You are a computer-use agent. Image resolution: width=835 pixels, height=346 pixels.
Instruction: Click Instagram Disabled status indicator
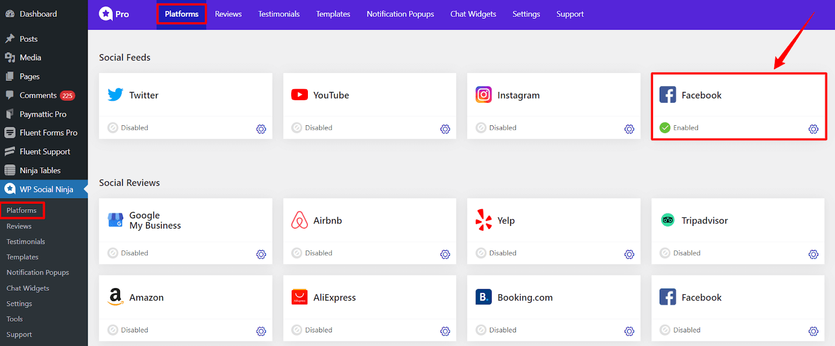(496, 127)
